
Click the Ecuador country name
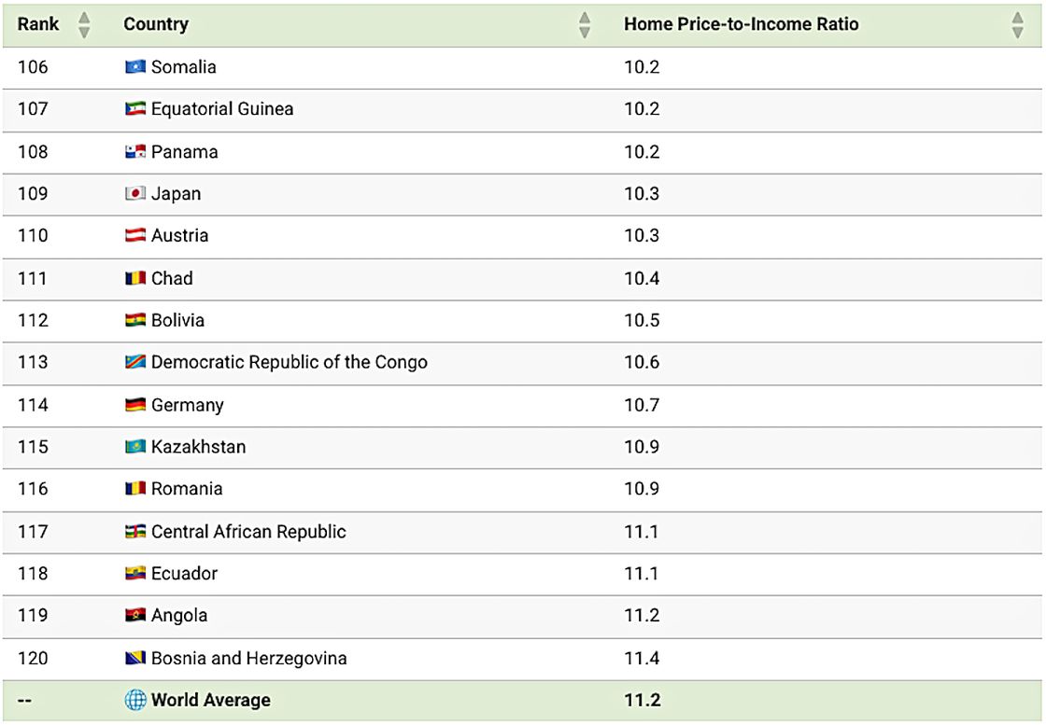pyautogui.click(x=184, y=573)
